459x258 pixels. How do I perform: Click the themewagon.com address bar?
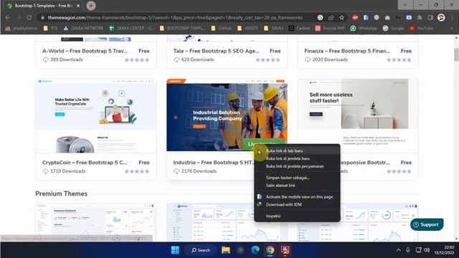coord(175,17)
